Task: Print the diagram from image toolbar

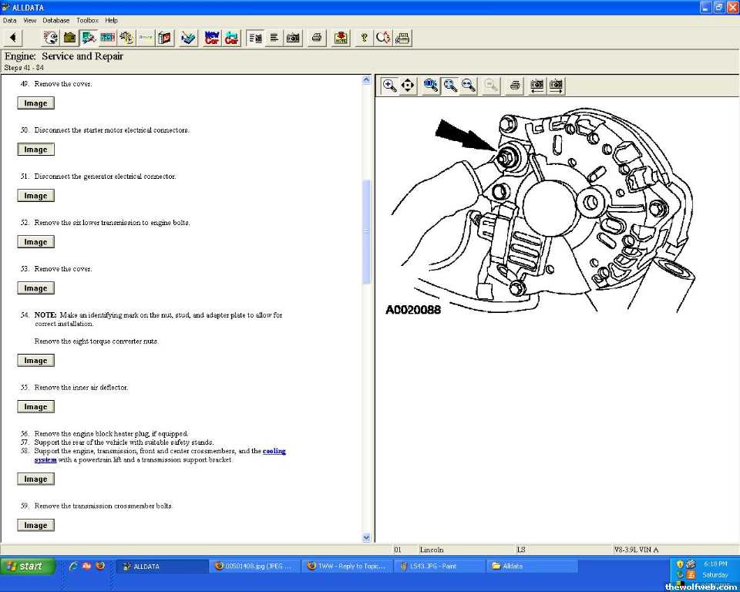Action: pos(515,86)
